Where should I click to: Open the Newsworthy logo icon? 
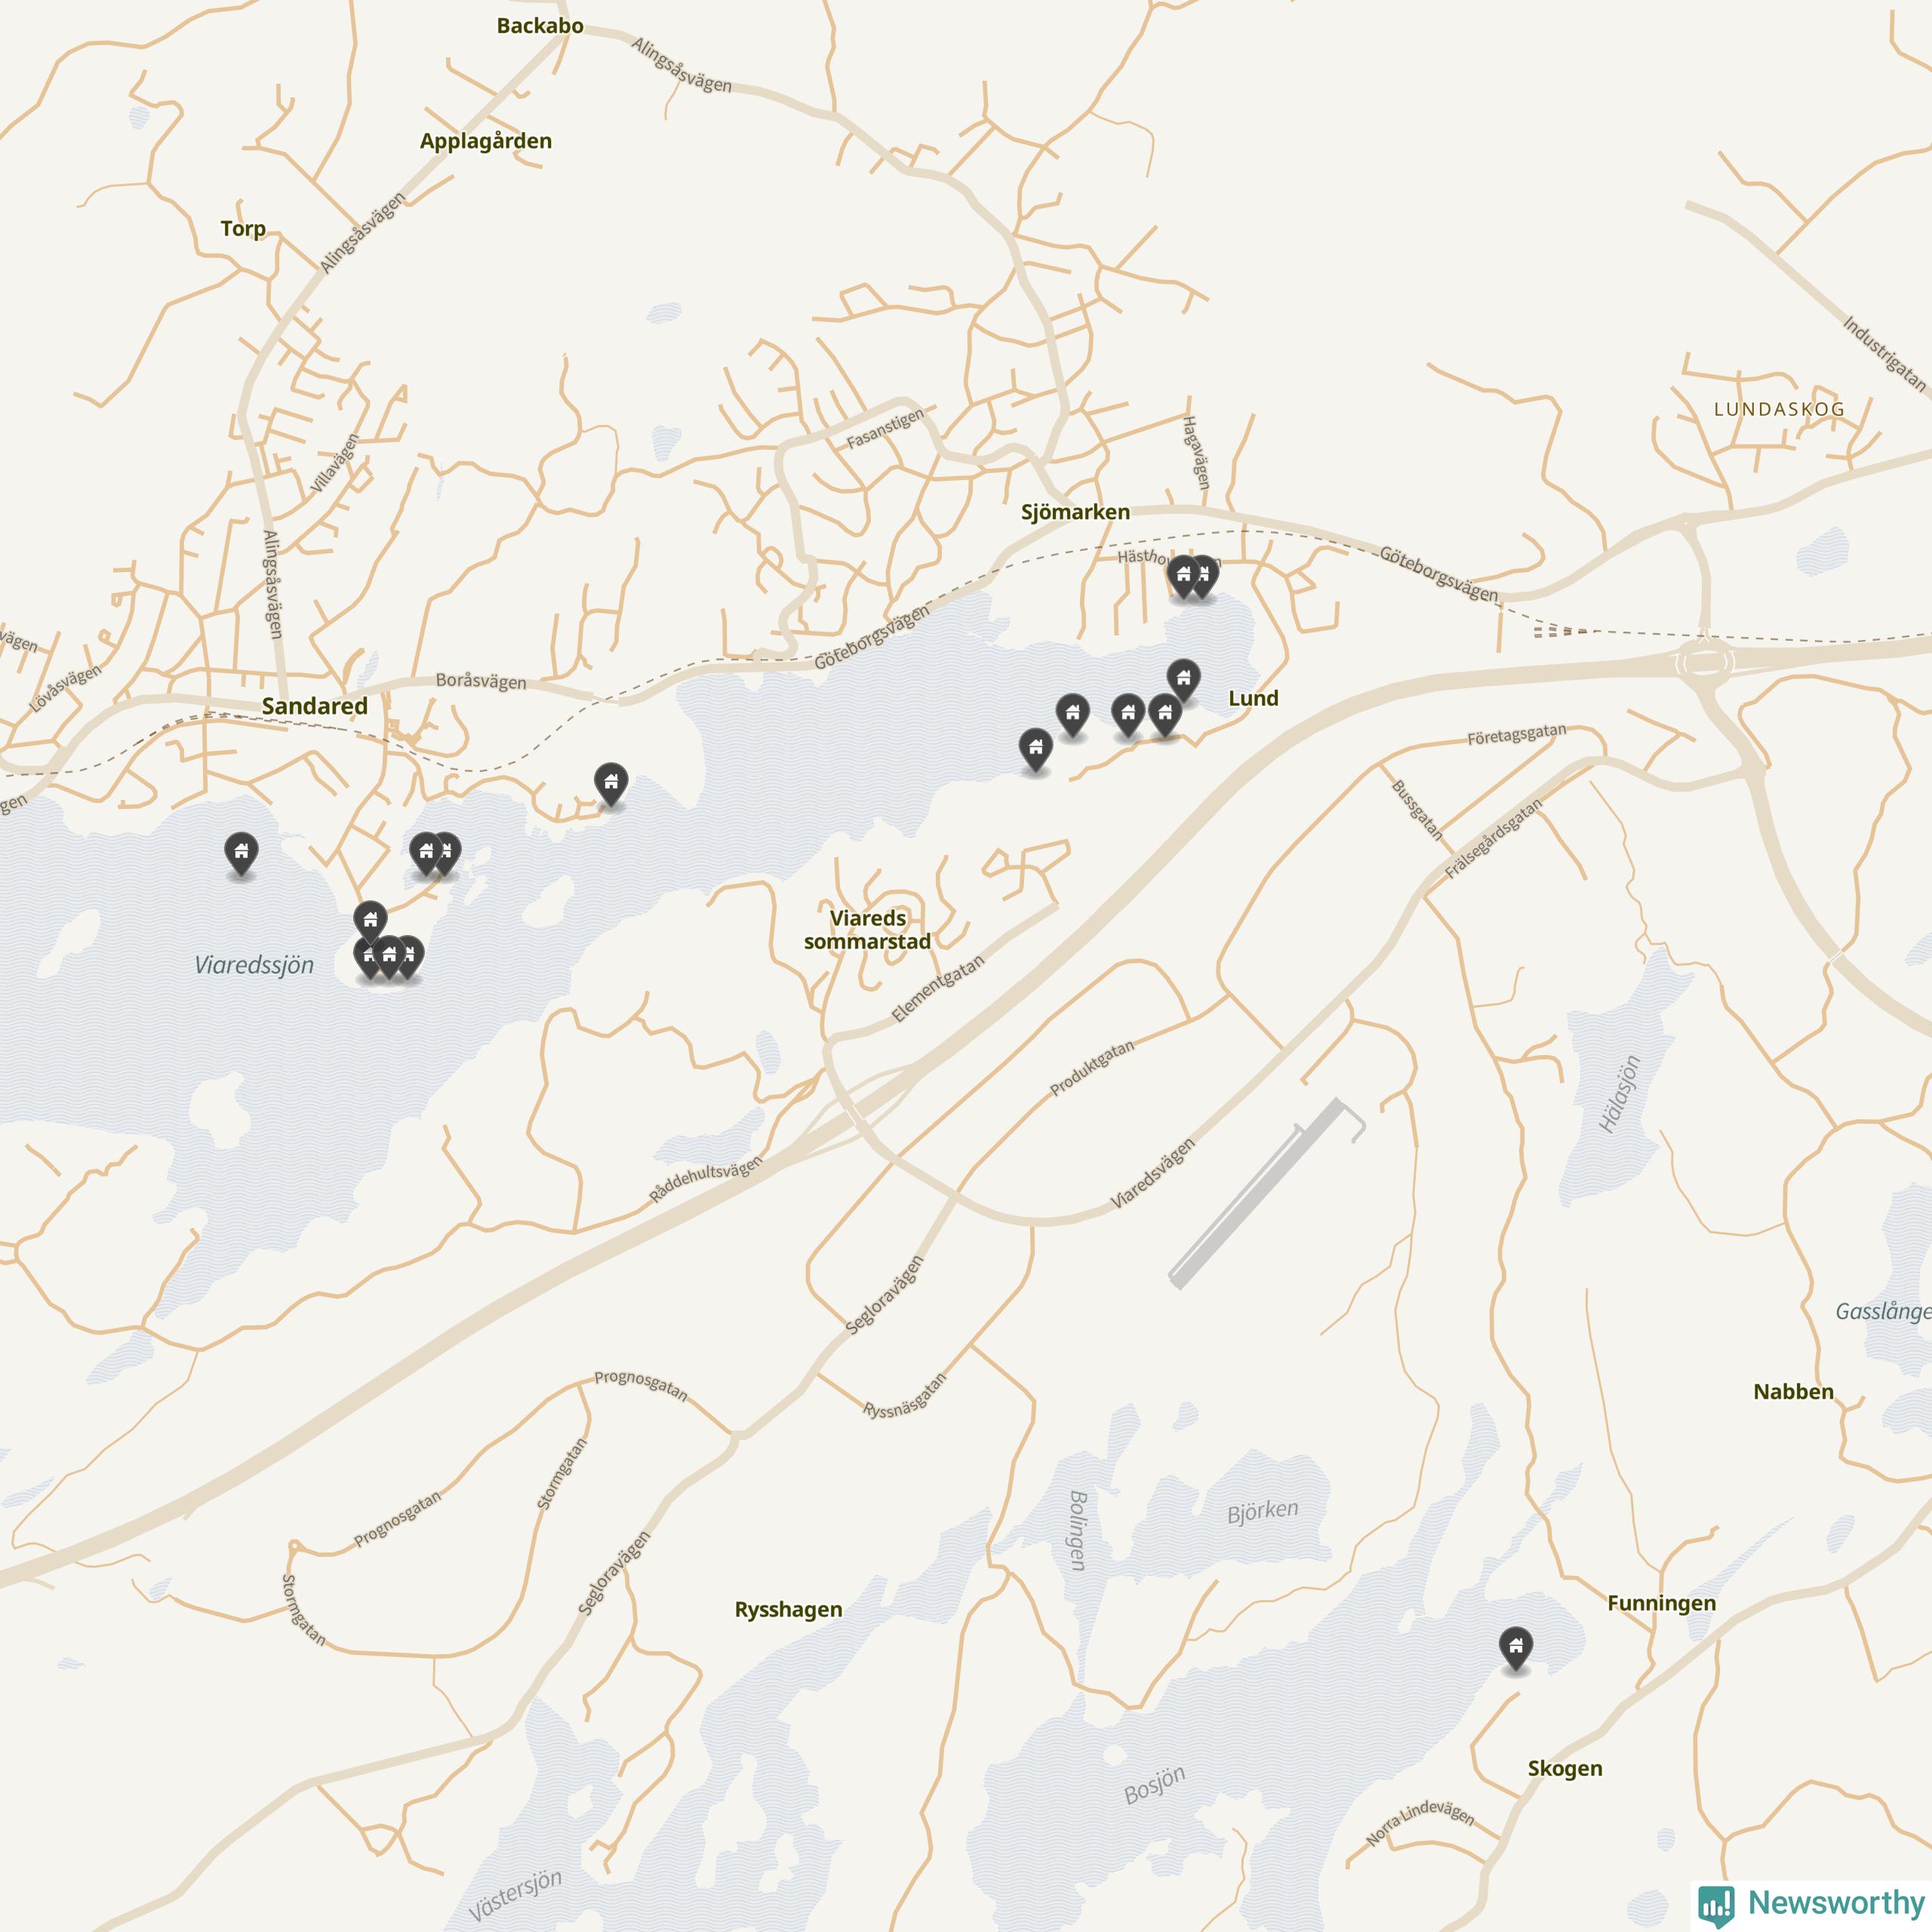1716,1904
